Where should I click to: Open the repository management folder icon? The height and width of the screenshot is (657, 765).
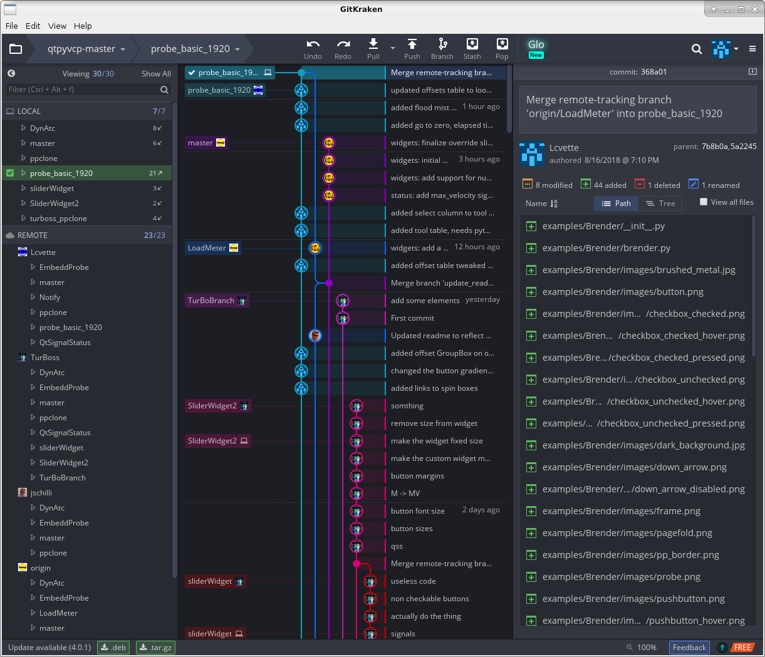(x=16, y=49)
